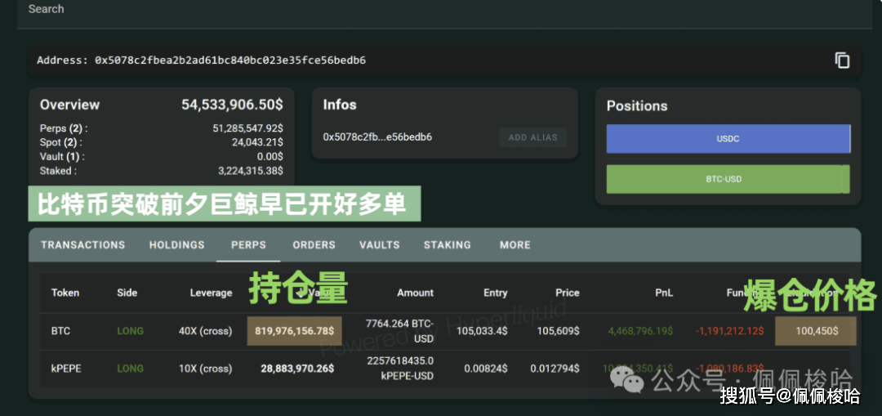
Task: Select the green BTC-USD position bar
Action: [x=728, y=179]
